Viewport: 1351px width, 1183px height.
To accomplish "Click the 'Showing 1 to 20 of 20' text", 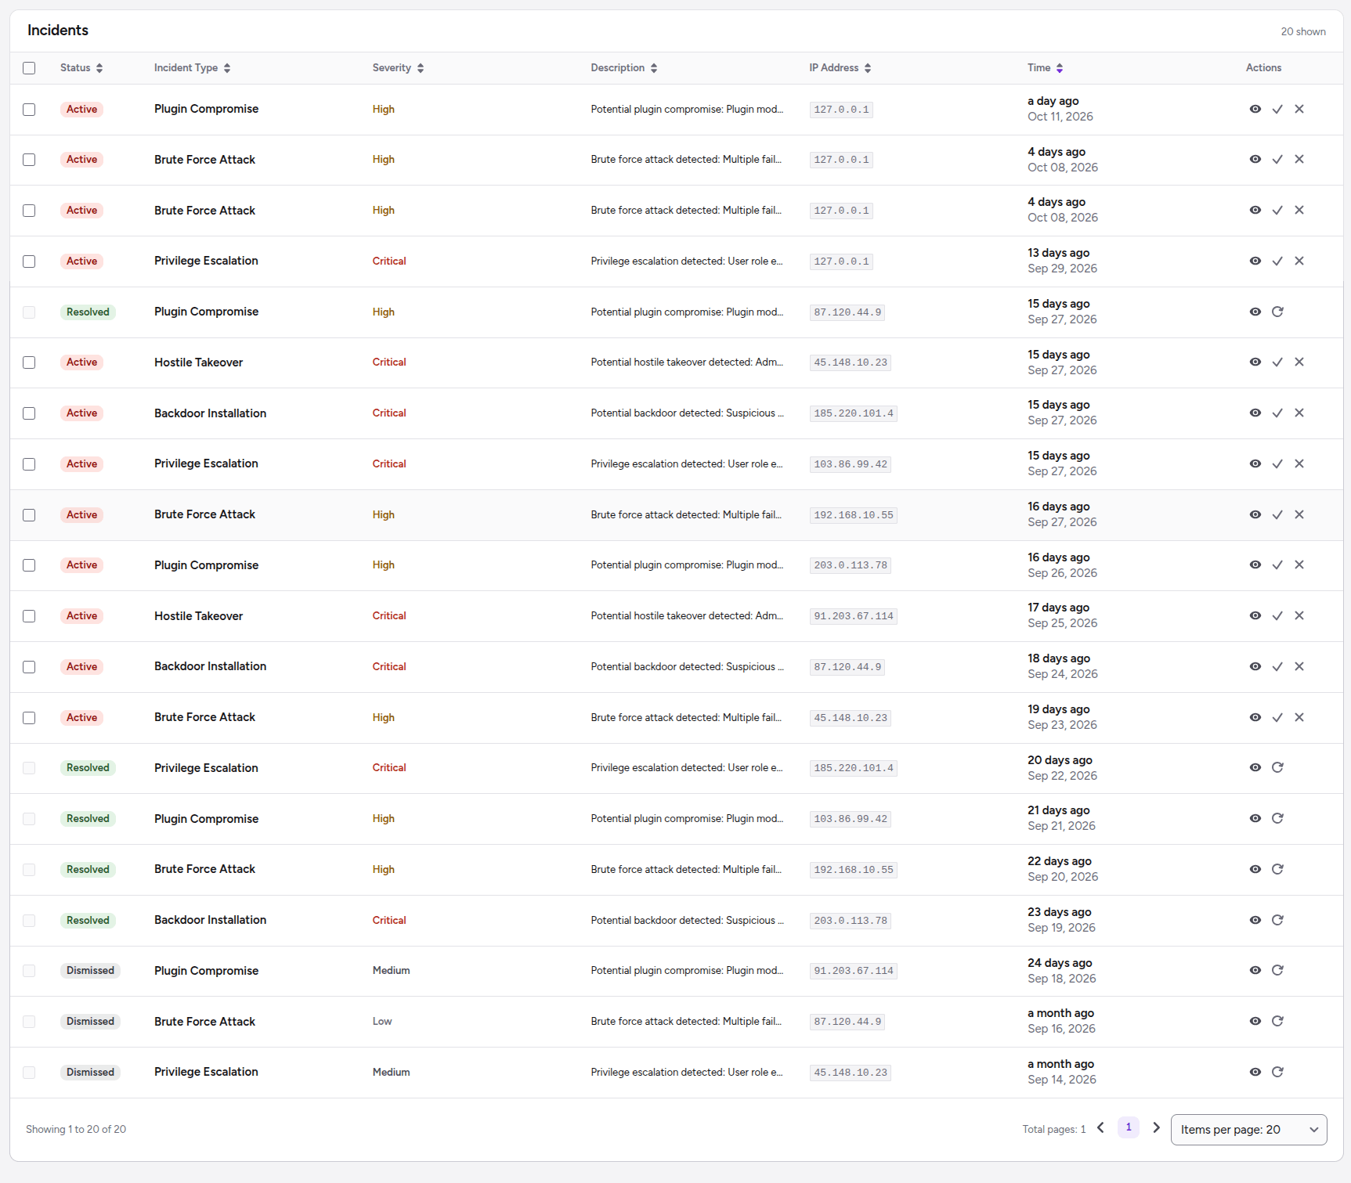I will [x=76, y=1129].
